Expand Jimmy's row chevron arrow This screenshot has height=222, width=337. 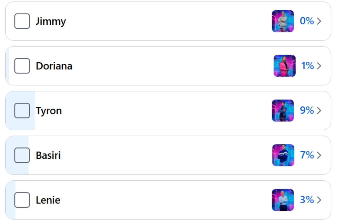click(x=319, y=21)
